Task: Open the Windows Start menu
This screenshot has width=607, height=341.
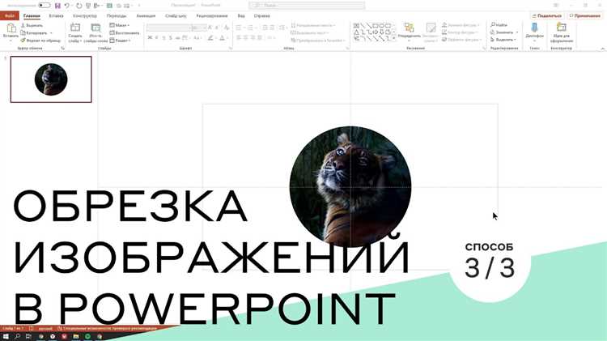Action: point(6,336)
